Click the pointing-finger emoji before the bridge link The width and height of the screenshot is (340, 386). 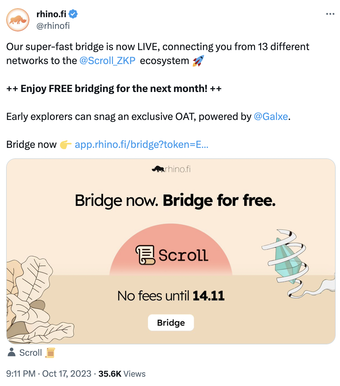tap(65, 144)
